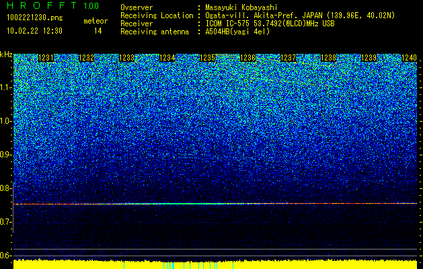Screen dimensions: 423x269
Task: Click the Ogata-vill. Akita-Pref. JAPAN location text
Action: point(300,15)
